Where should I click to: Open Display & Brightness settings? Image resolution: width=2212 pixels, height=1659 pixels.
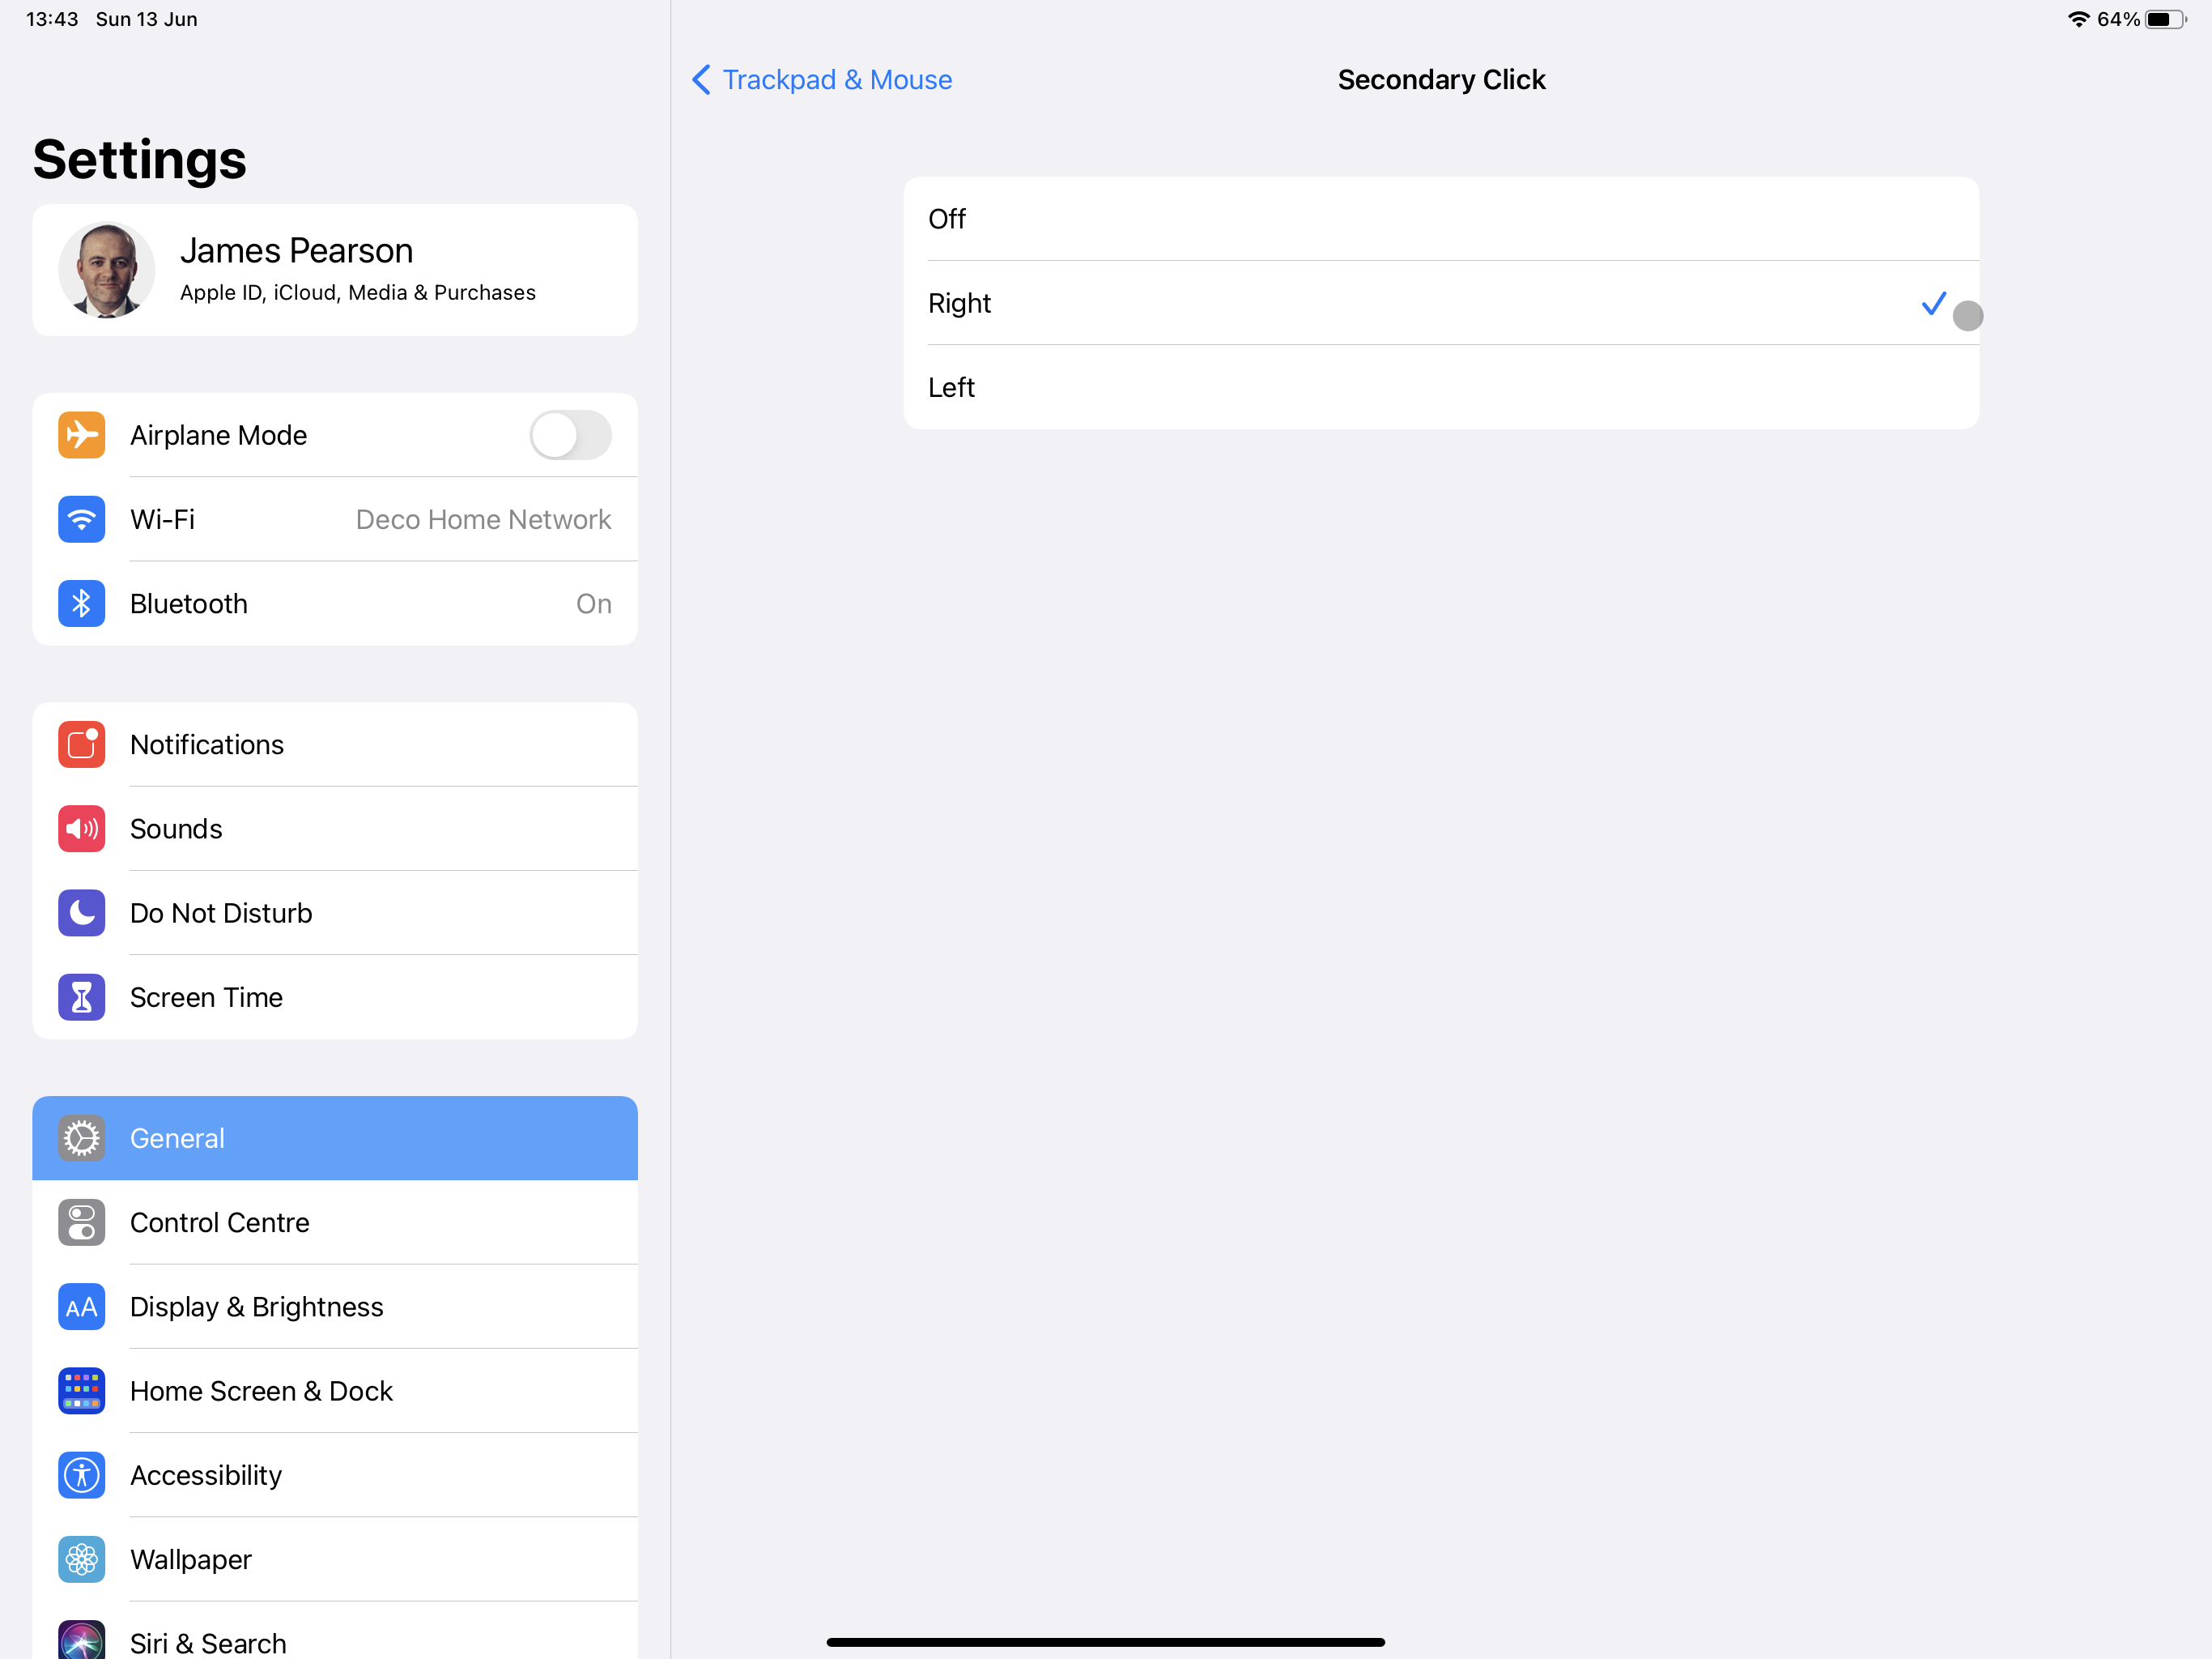(x=335, y=1307)
